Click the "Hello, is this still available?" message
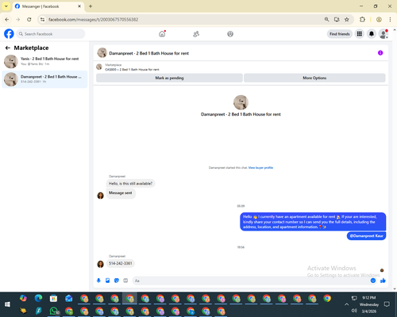Image resolution: width=397 pixels, height=317 pixels. click(x=130, y=183)
